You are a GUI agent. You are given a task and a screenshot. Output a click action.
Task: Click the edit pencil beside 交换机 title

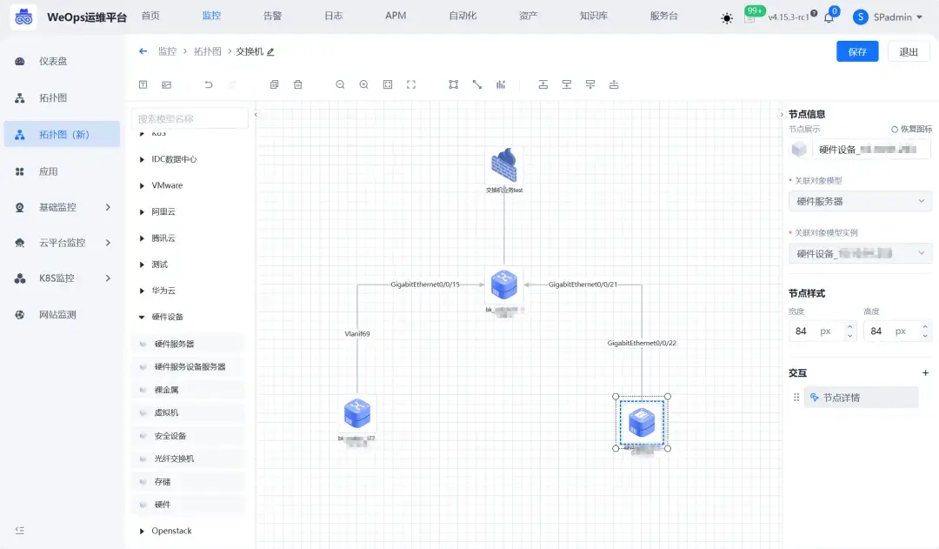pyautogui.click(x=270, y=52)
